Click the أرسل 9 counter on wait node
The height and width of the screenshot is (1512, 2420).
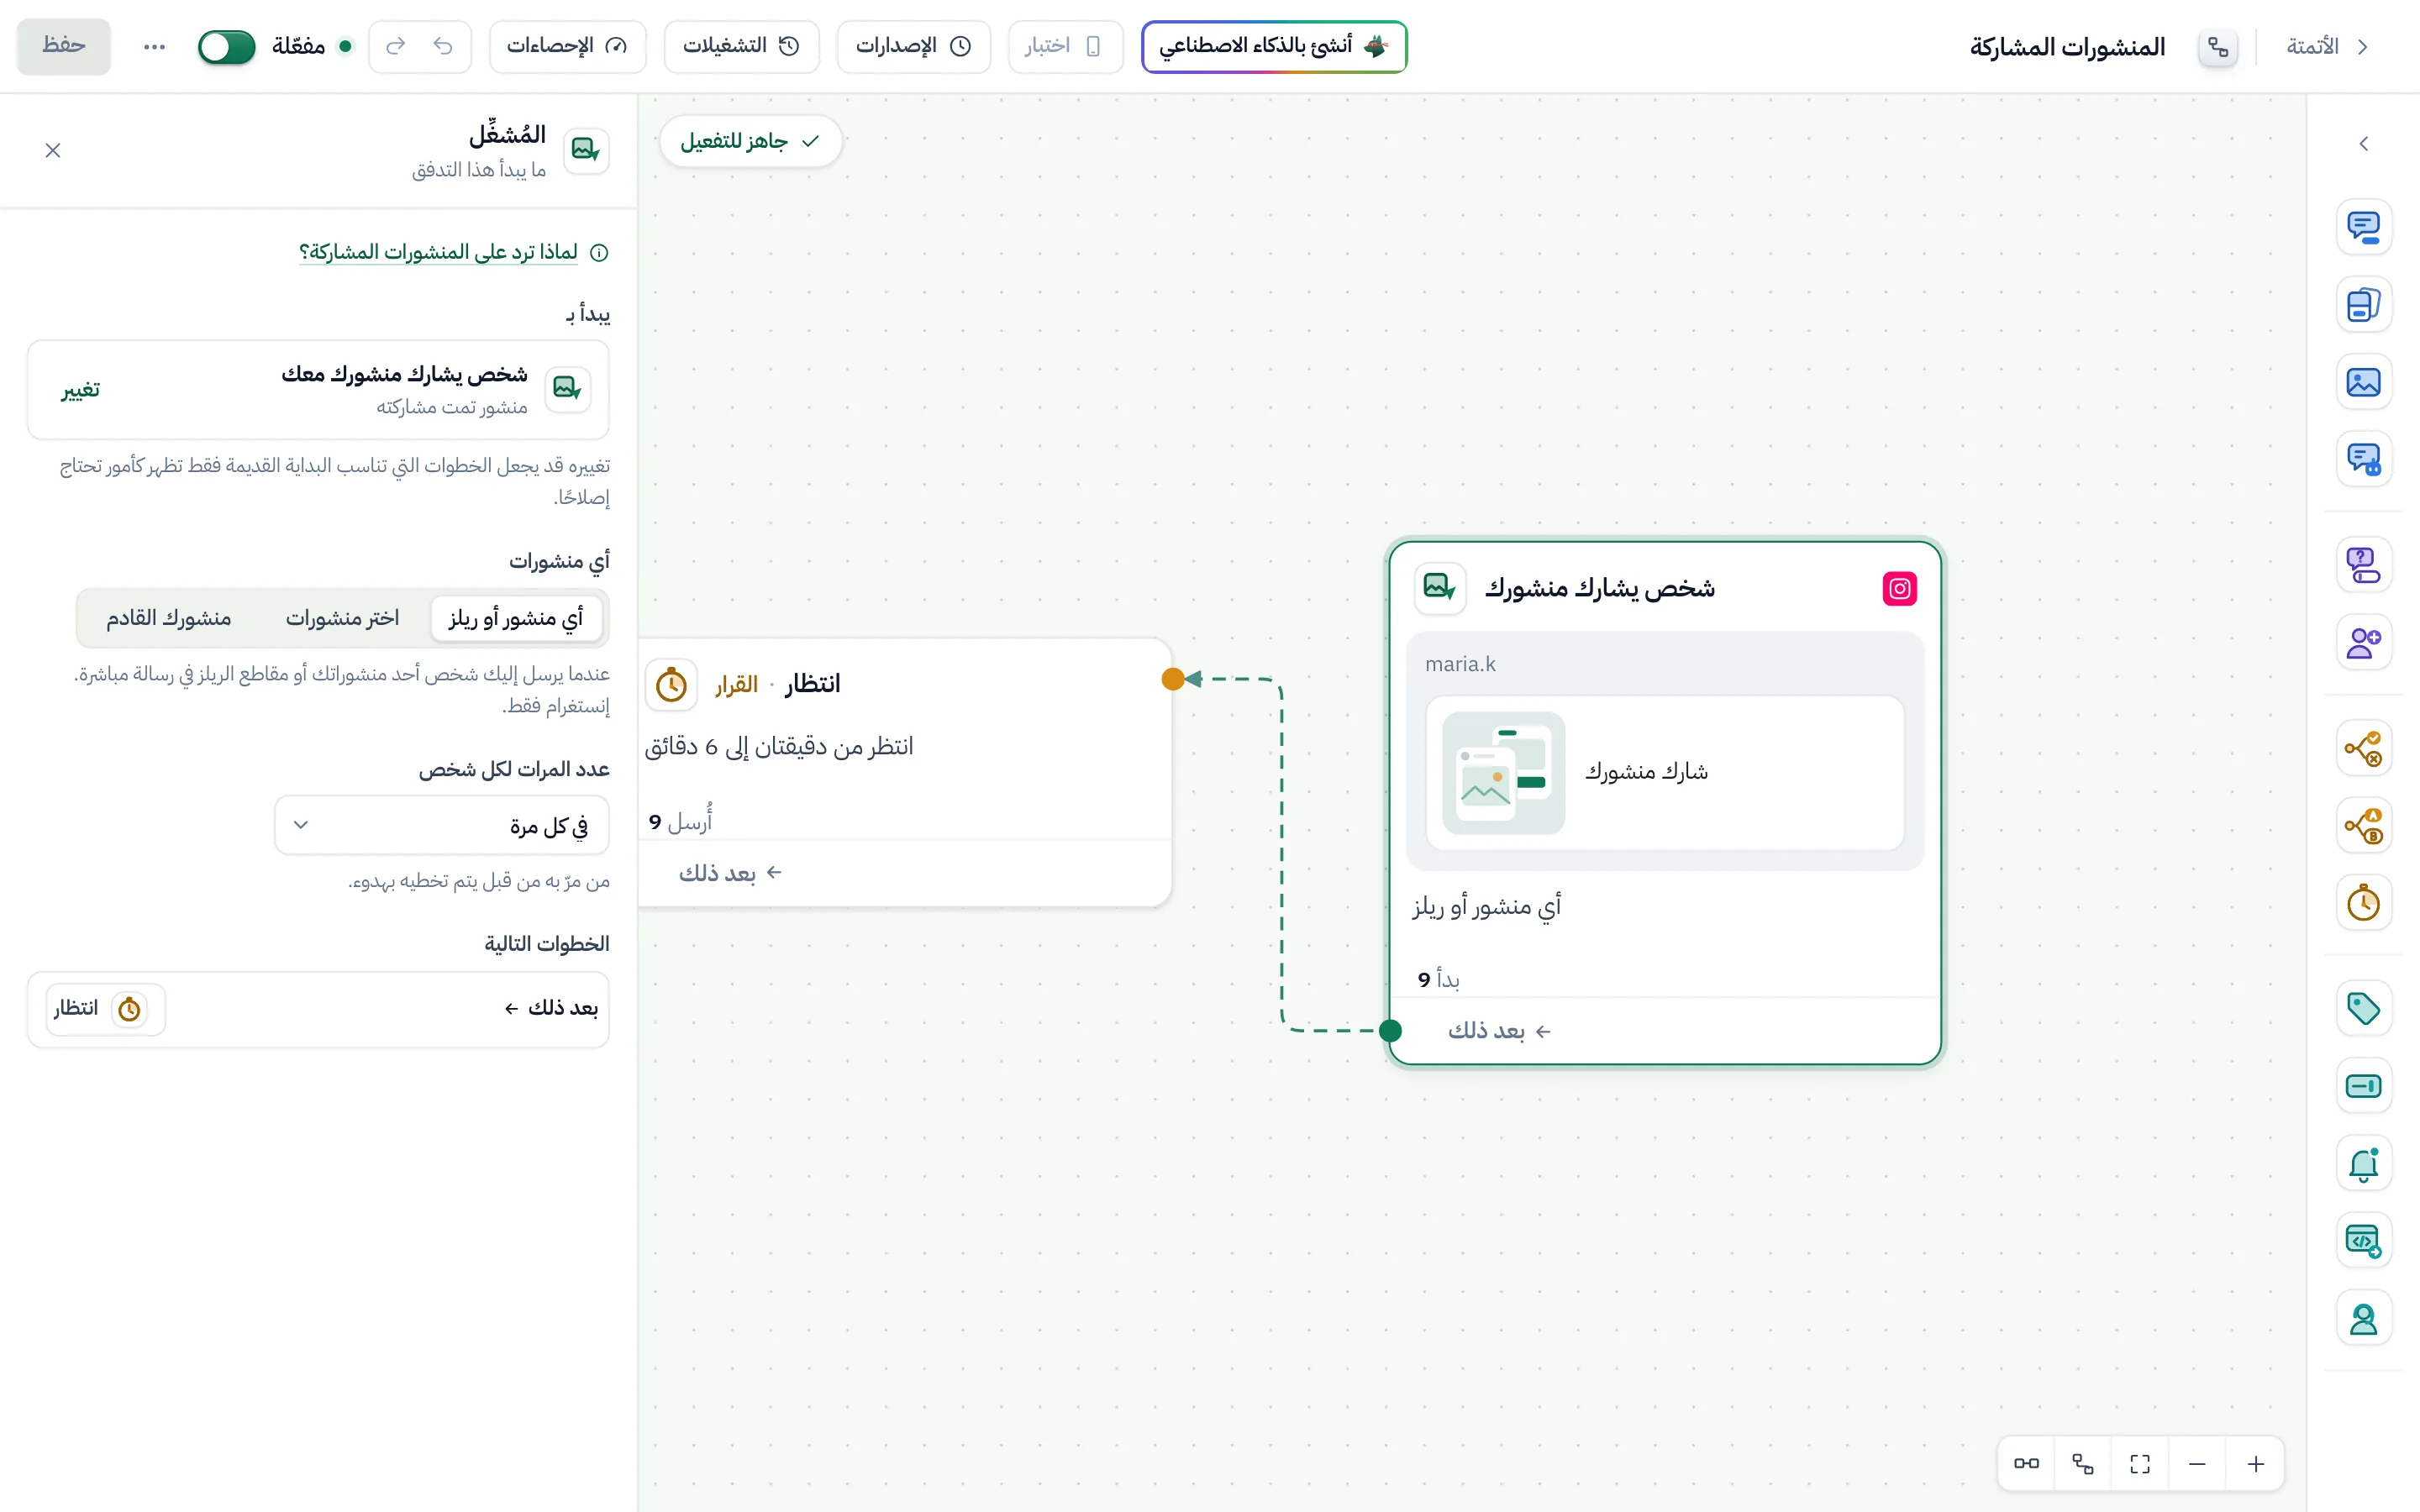(681, 821)
